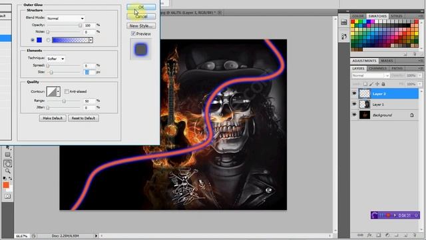Click the default colors icon
426x240 pixels.
point(5,178)
